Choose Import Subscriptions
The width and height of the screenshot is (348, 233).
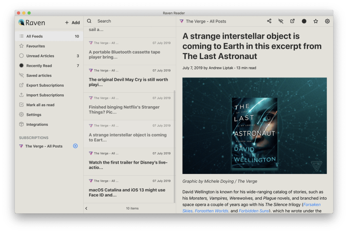point(49,95)
